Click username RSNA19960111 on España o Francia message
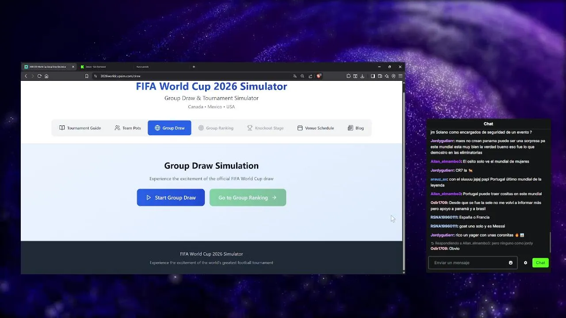Image resolution: width=566 pixels, height=318 pixels. point(444,217)
